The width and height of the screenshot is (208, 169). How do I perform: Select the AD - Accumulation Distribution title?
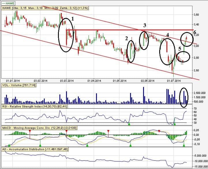35,149
